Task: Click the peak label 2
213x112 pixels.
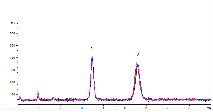Action: pos(138,55)
